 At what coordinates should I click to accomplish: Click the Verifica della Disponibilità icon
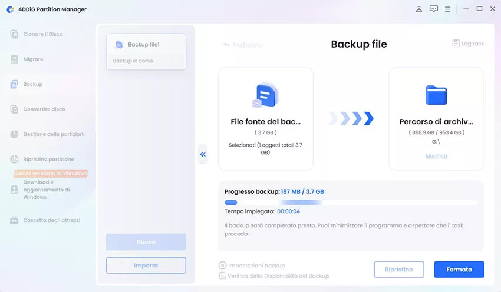[222, 276]
